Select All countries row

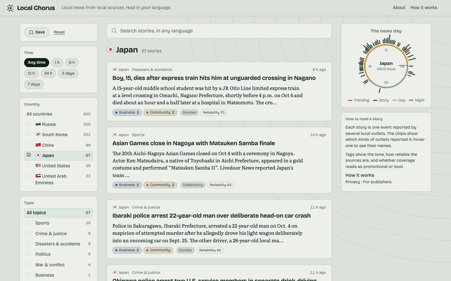[59, 114]
